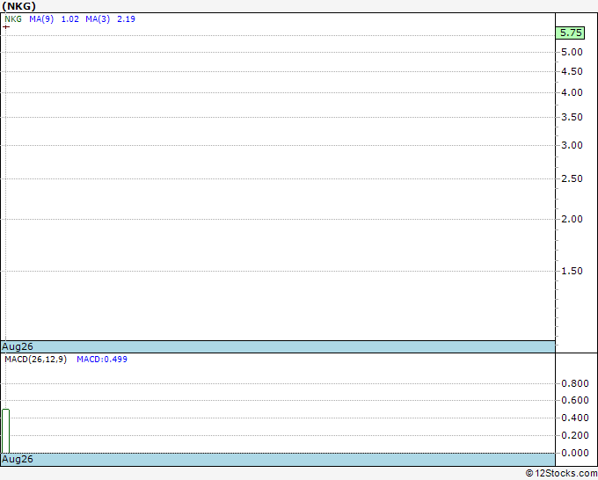Click the MA(9) value 1.02
This screenshot has width=598, height=480.
(x=70, y=19)
